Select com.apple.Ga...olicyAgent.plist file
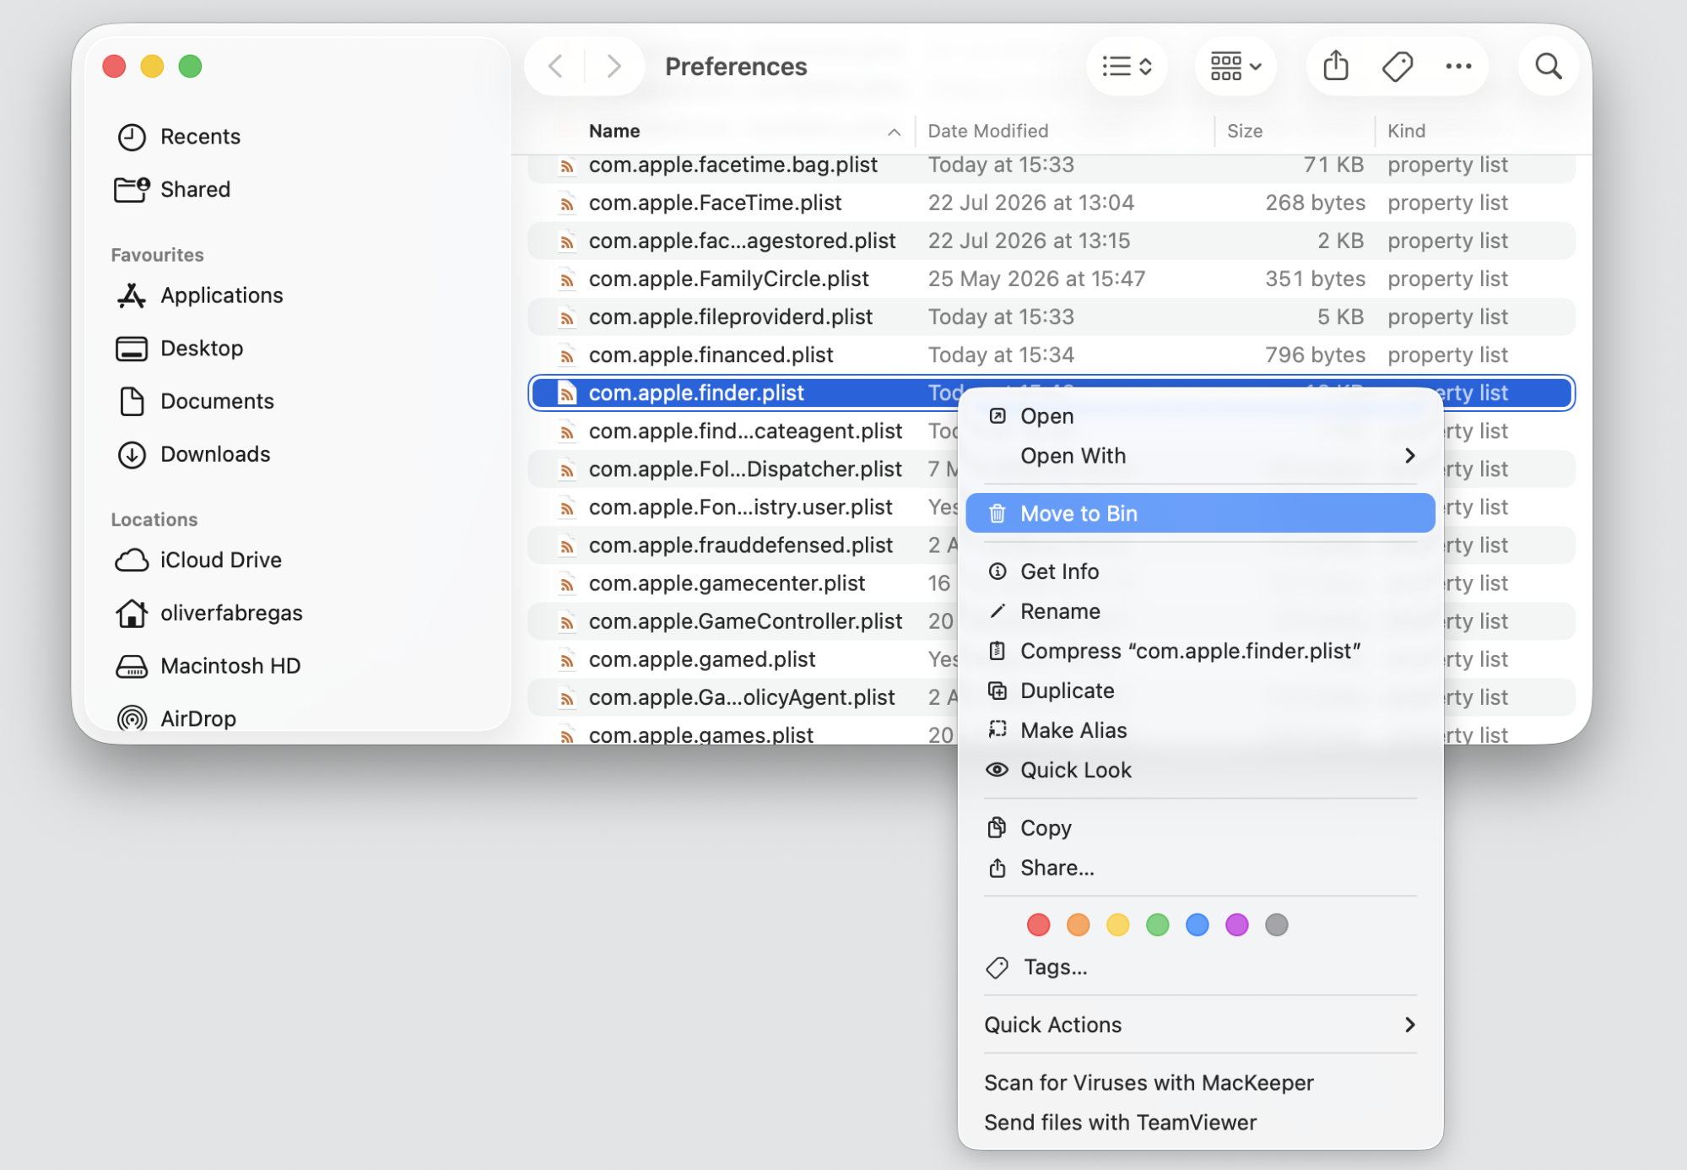Screen dimensions: 1687x1170 click(x=743, y=697)
